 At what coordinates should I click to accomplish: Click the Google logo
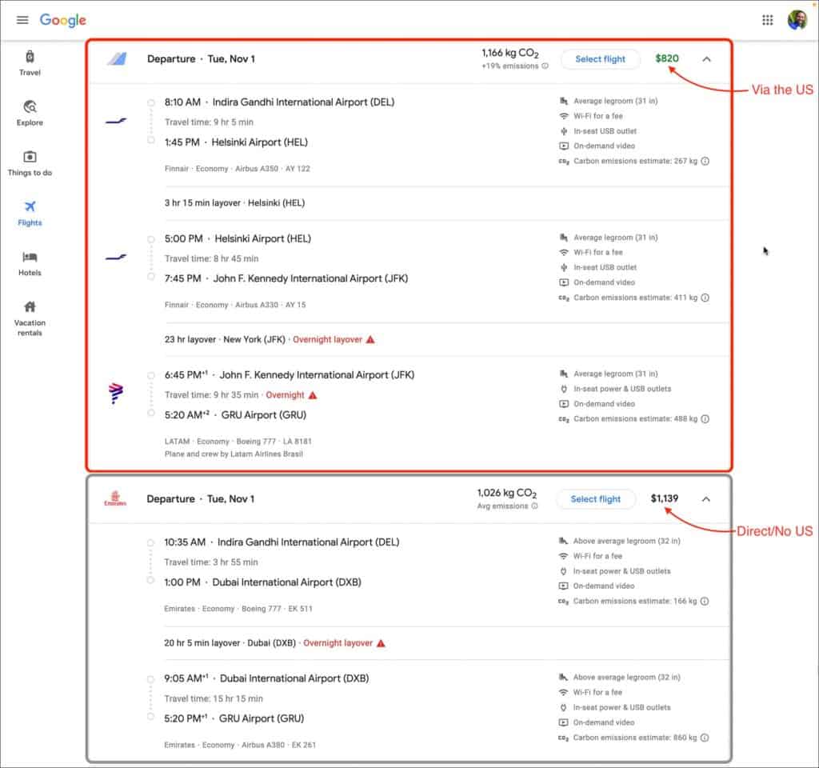62,20
